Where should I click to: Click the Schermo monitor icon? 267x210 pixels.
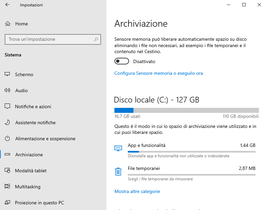(7, 74)
